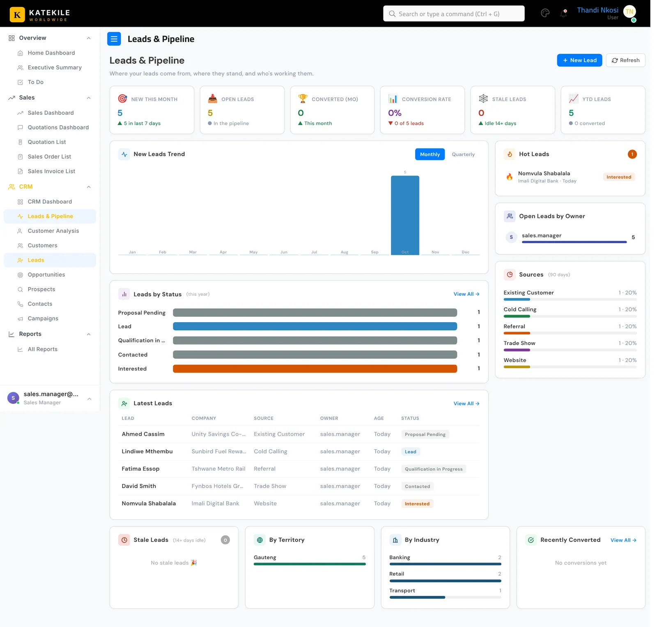Click the New This Month target icon
The height and width of the screenshot is (627, 657).
(x=122, y=99)
